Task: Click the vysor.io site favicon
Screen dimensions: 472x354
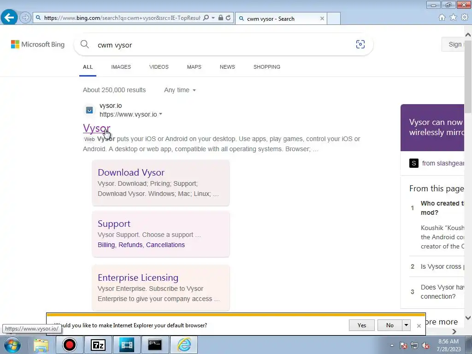Action: 89,110
